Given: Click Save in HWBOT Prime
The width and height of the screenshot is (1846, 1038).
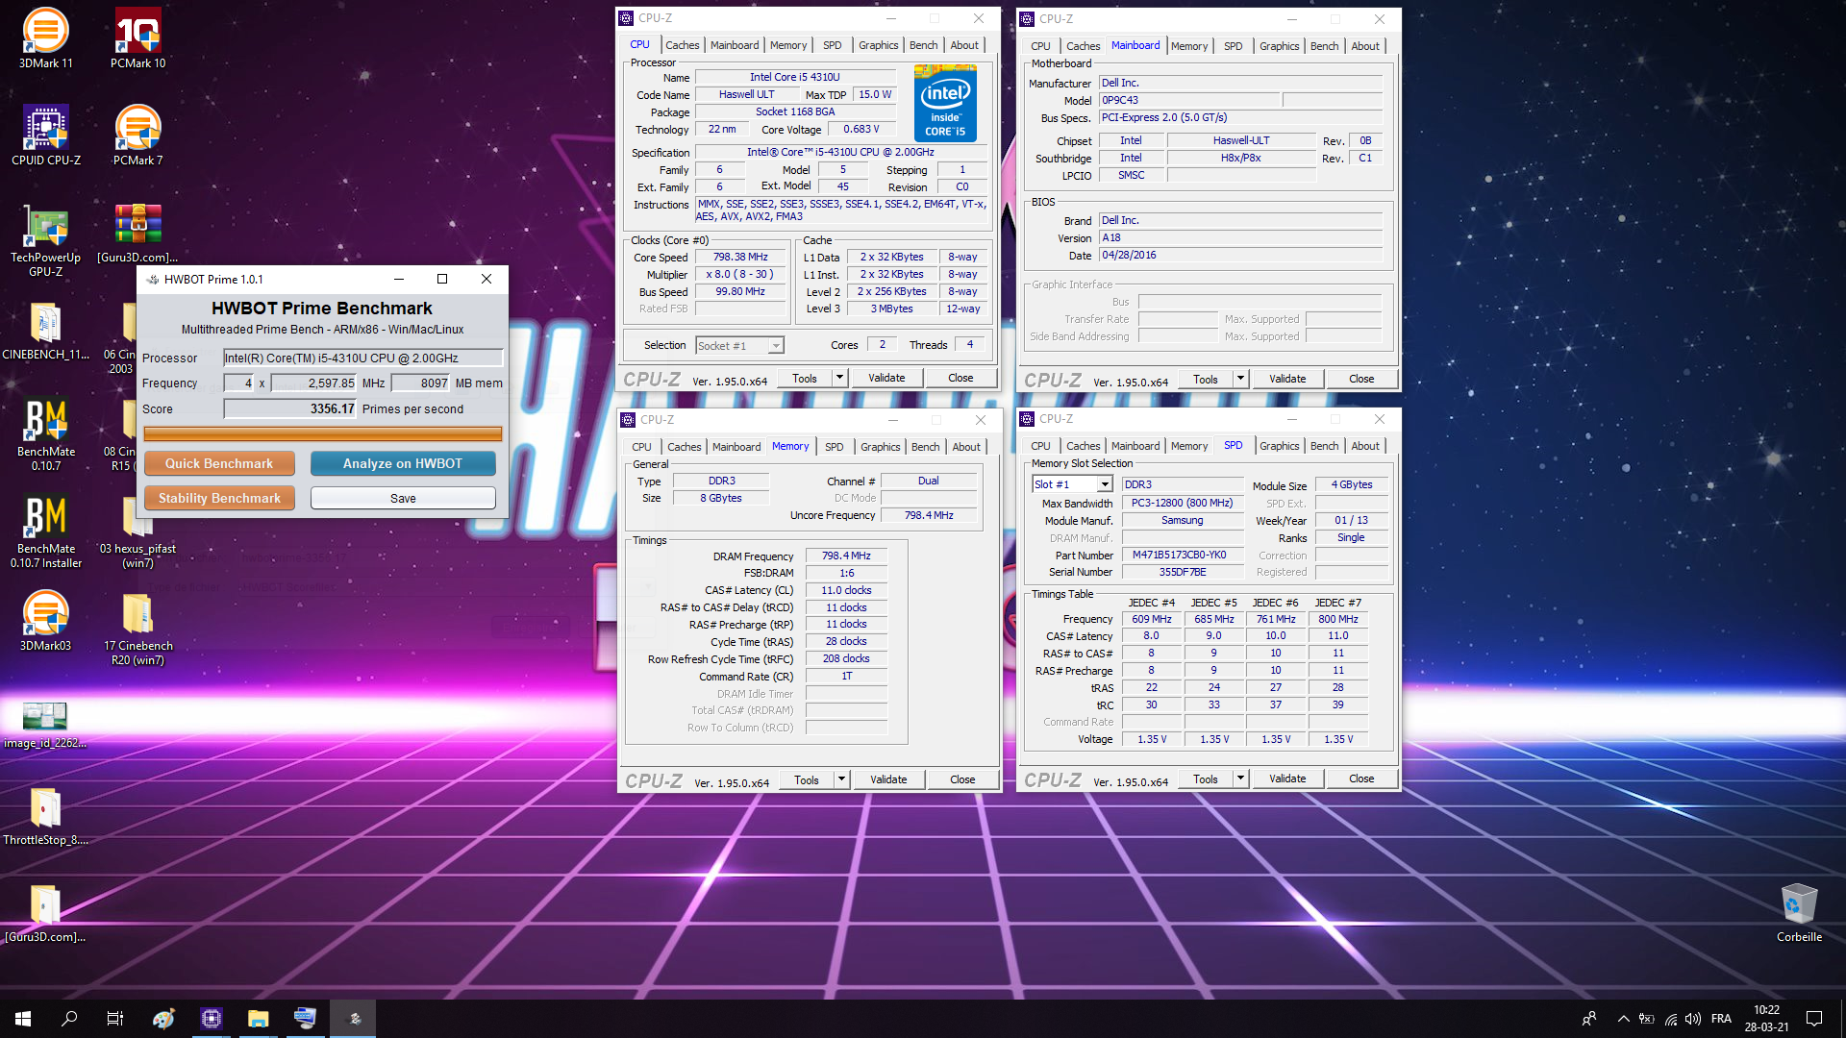Looking at the screenshot, I should pos(403,498).
